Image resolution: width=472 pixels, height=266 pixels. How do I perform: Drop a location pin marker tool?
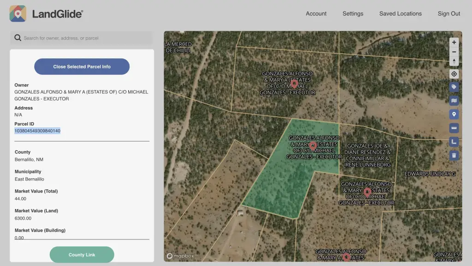click(454, 114)
